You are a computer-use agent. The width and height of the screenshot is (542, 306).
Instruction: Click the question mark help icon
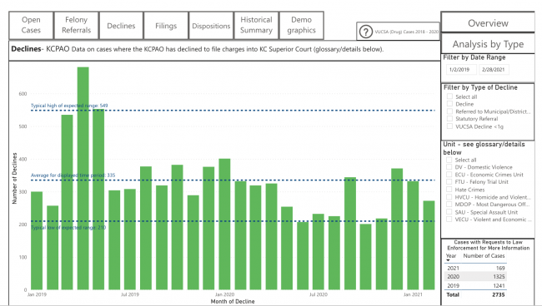(365, 32)
